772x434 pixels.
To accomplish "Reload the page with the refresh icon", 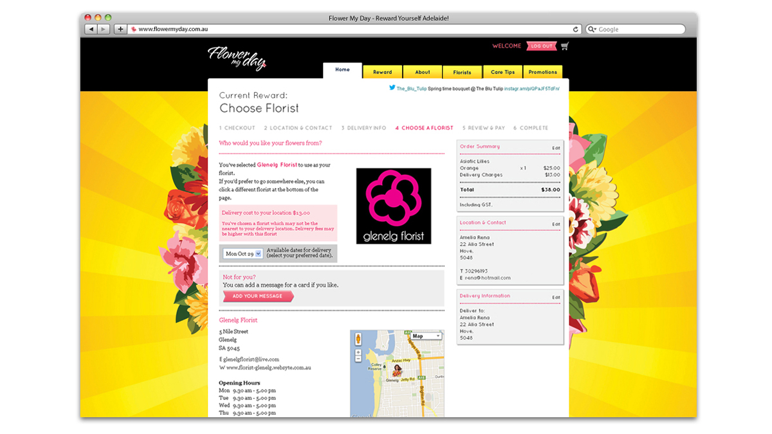I will coord(576,29).
